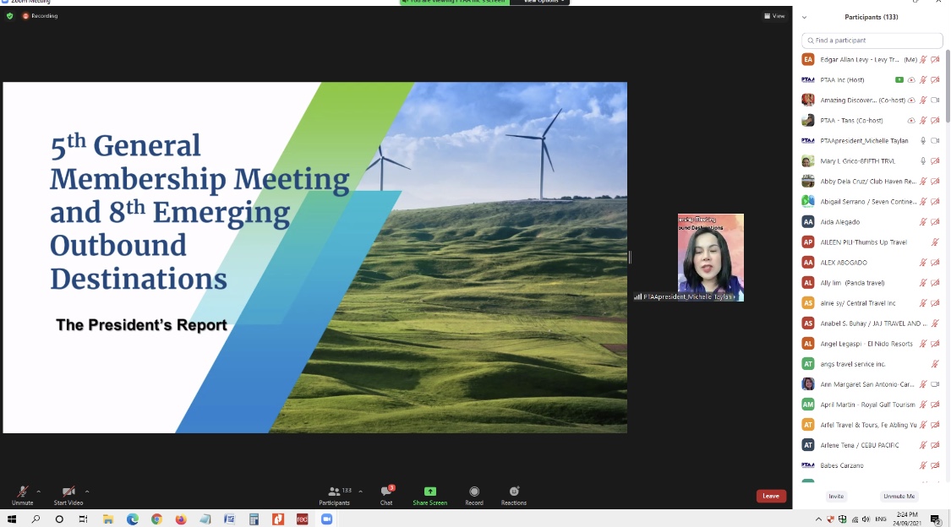Open the View Options dropdown at top
The height and width of the screenshot is (527, 951).
pos(543,2)
